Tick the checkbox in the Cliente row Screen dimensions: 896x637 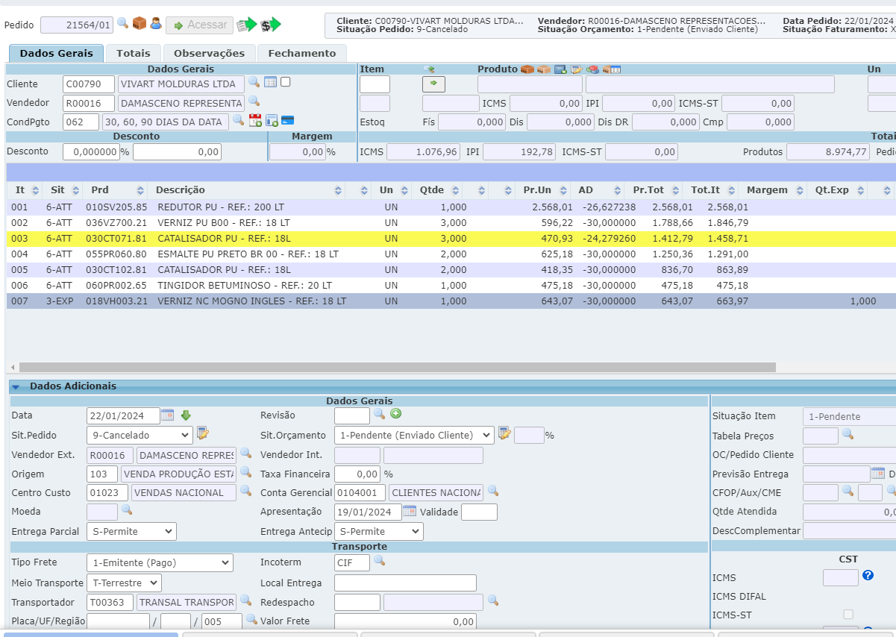pyautogui.click(x=285, y=82)
